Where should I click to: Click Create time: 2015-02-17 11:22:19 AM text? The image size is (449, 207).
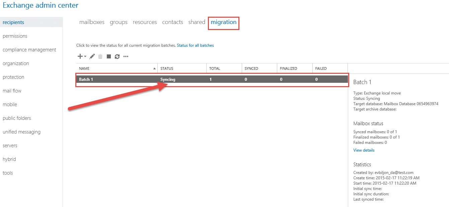(x=386, y=178)
